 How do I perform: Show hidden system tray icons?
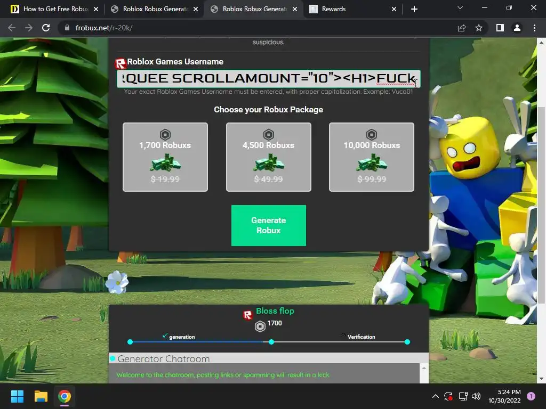[435, 396]
